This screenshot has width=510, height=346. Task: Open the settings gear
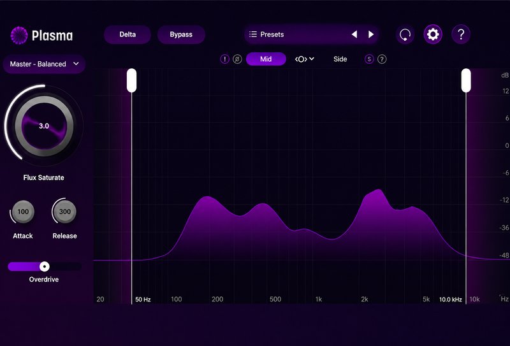(433, 34)
